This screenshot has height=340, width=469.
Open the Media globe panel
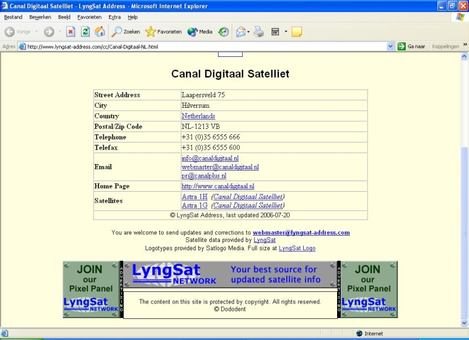click(x=200, y=32)
